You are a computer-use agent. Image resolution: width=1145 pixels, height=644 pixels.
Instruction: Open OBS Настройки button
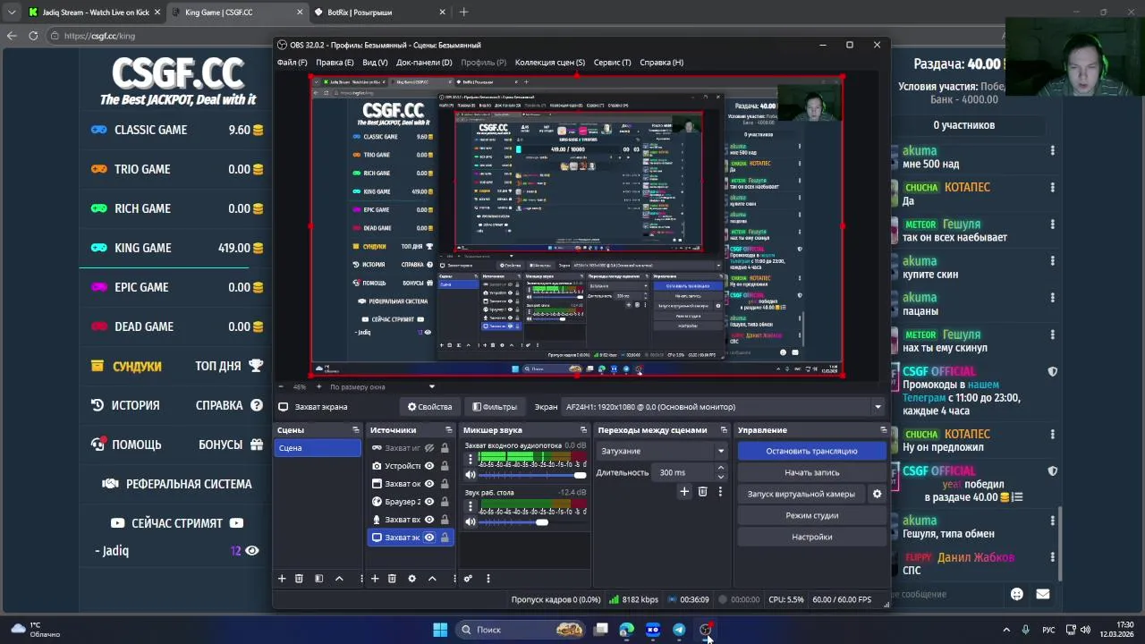click(x=811, y=537)
